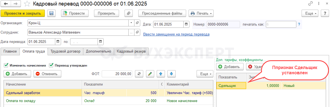Toggle the Изменить начисления checkbox
The image size is (331, 107).
pyautogui.click(x=6, y=65)
